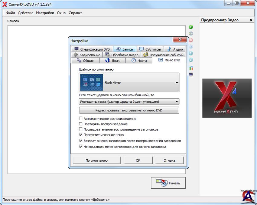Switch to the Субтитры tab
This screenshot has width=257, height=205.
(x=150, y=49)
